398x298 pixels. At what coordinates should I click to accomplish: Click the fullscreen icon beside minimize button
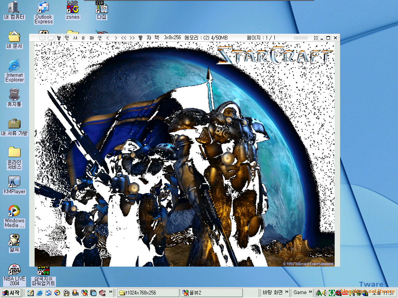(316, 38)
